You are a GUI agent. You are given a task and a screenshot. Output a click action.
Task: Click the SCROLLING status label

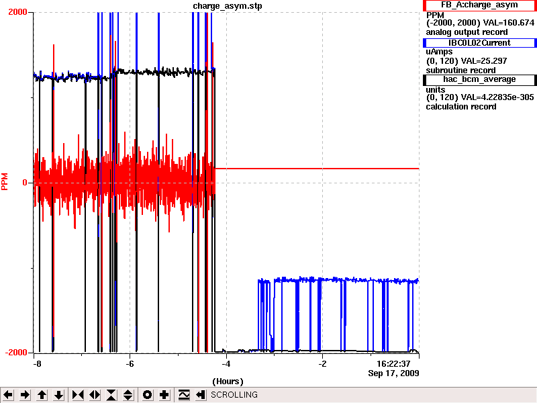tap(234, 395)
